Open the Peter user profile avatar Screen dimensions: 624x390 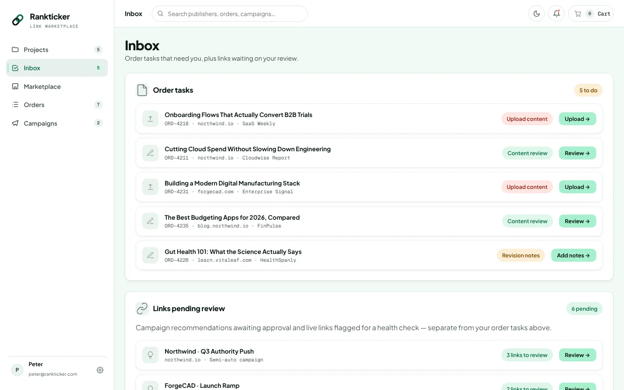(17, 370)
